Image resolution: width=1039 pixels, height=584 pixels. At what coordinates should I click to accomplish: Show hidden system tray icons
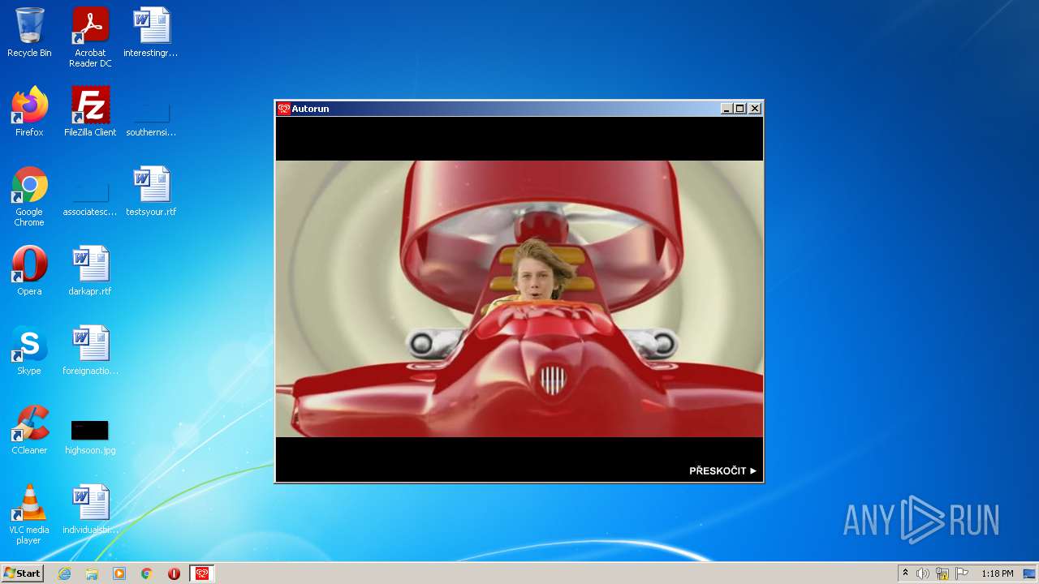[906, 573]
